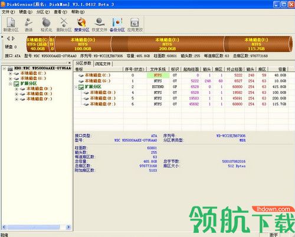The height and width of the screenshot is (237, 295).
Task: Click drive icon of 本地磁盘(F:) in tree
Action: click(22, 99)
